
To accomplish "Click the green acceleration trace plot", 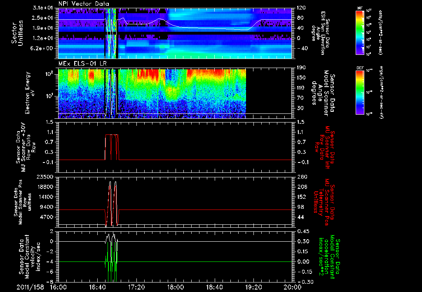I will (175, 257).
